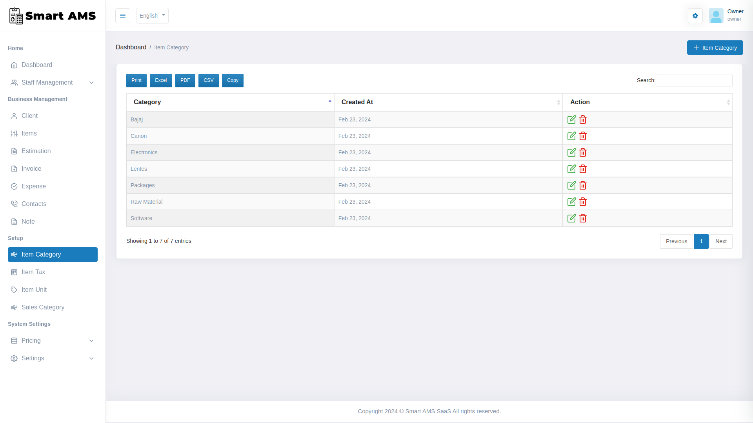Click the Client sidebar icon
753x423 pixels.
tap(14, 116)
